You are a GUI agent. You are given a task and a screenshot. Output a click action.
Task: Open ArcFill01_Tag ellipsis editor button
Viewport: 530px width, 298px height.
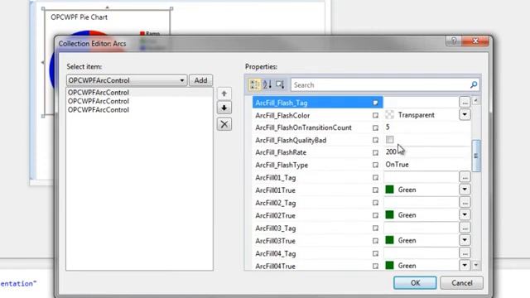465,177
